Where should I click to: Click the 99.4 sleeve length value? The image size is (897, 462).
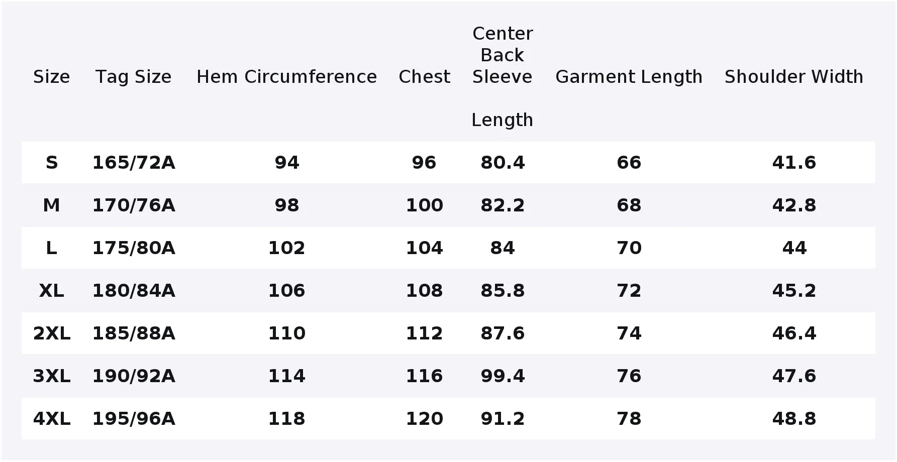[503, 376]
